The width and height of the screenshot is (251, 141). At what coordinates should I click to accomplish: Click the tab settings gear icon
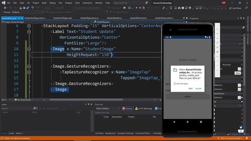[x=187, y=18]
